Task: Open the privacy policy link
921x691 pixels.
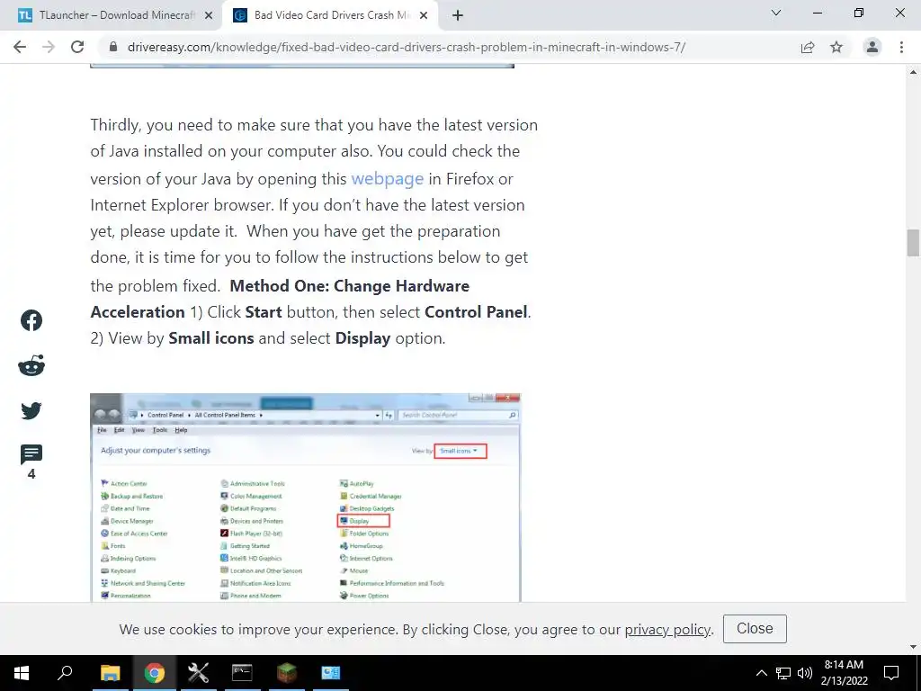Action: (667, 629)
